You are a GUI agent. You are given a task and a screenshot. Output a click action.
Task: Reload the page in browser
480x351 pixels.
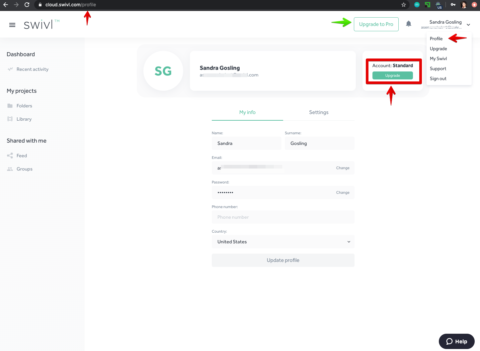point(27,5)
